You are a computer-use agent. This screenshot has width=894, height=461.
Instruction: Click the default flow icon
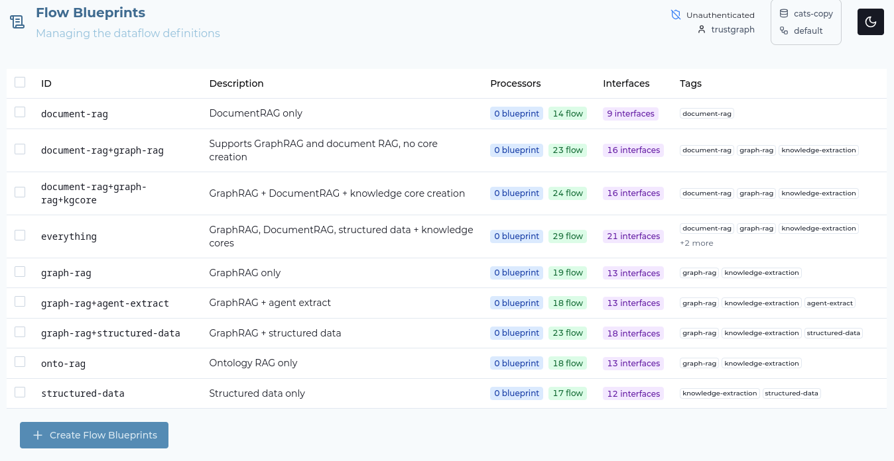pyautogui.click(x=784, y=30)
